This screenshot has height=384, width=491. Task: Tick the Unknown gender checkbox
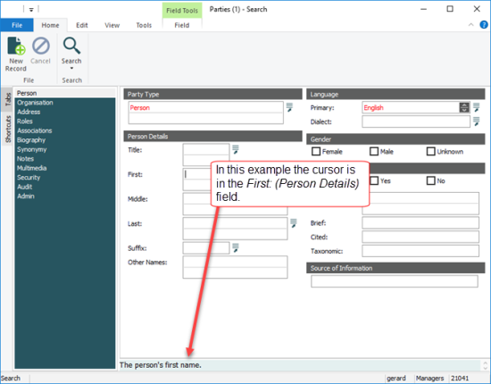[x=431, y=151]
